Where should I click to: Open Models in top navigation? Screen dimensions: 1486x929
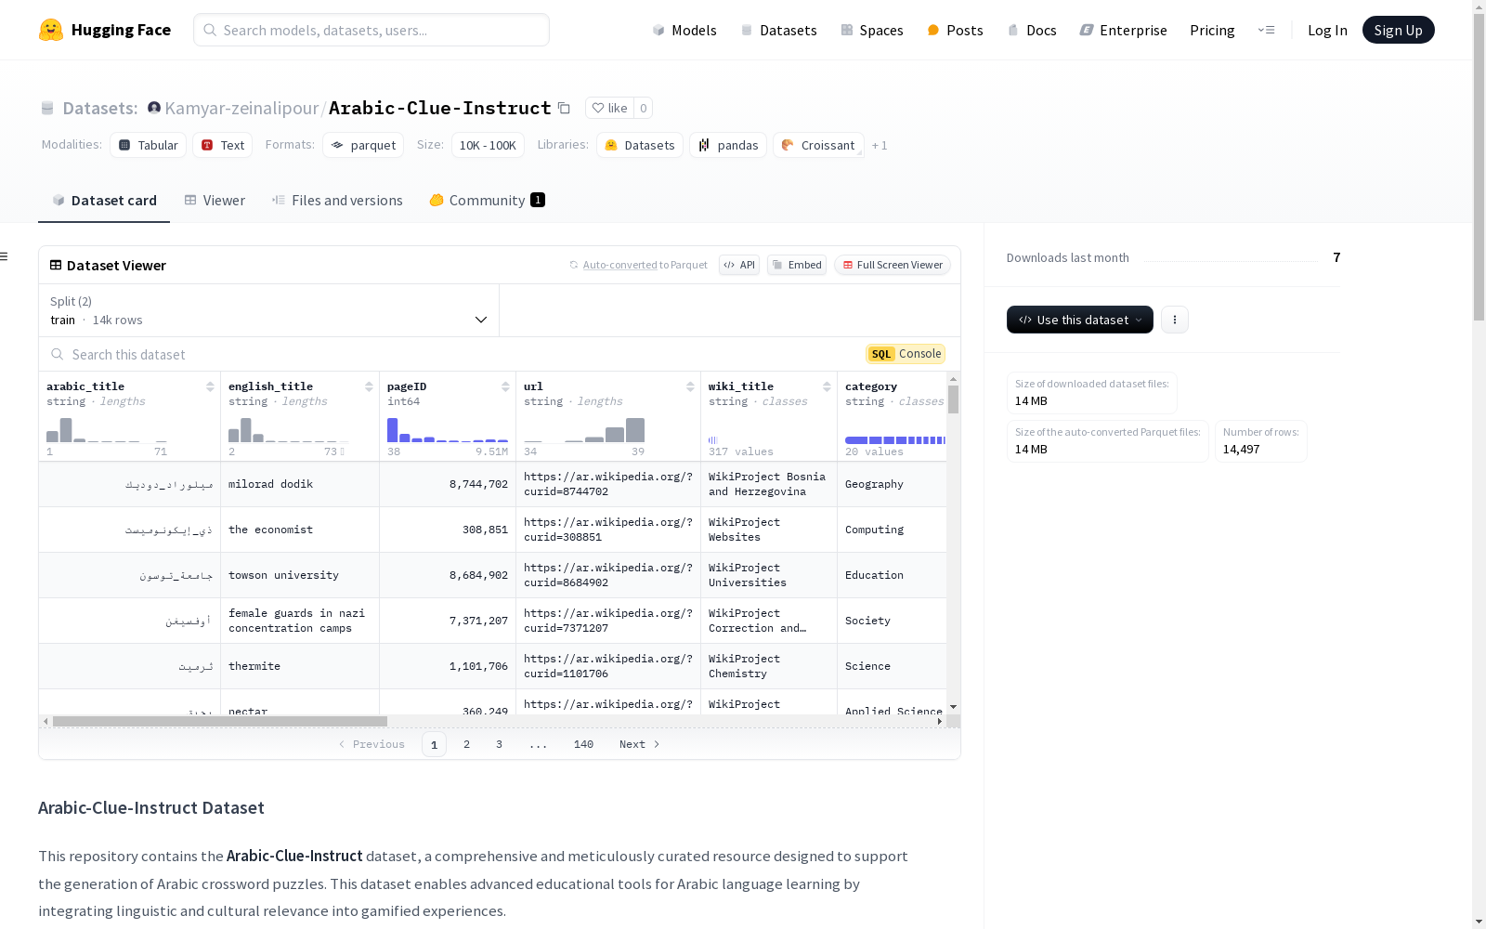tap(684, 30)
